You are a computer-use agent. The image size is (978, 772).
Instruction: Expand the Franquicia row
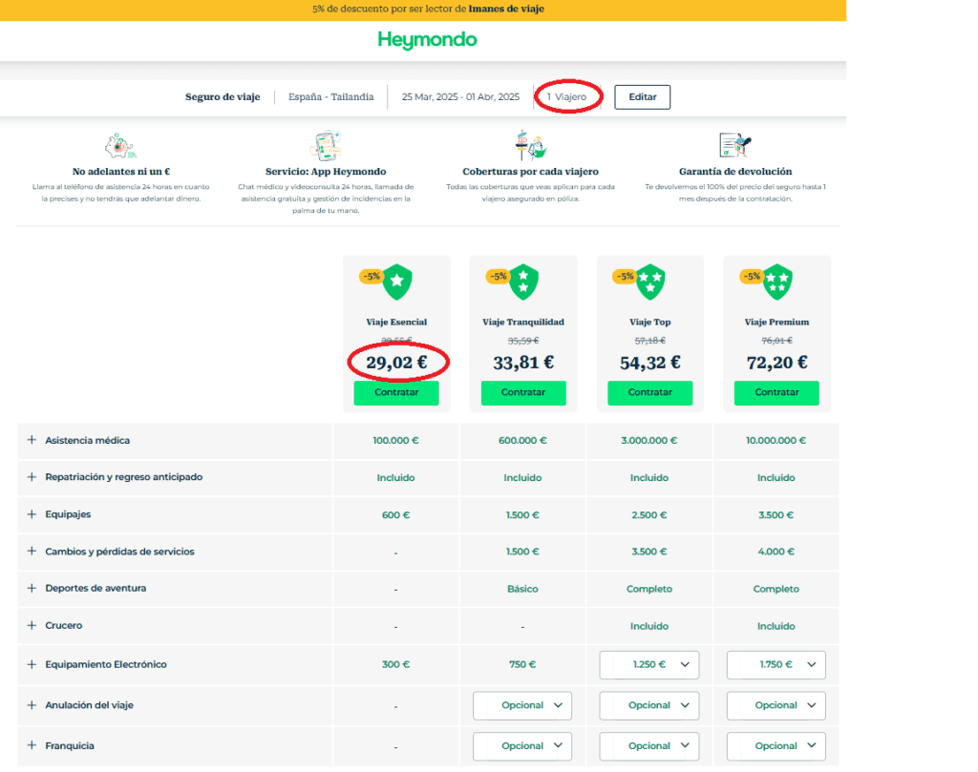pos(32,745)
